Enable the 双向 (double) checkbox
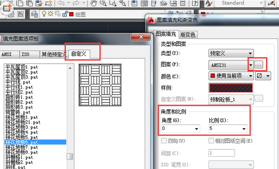Image resolution: width=279 pixels, height=169 pixels. [x=164, y=141]
